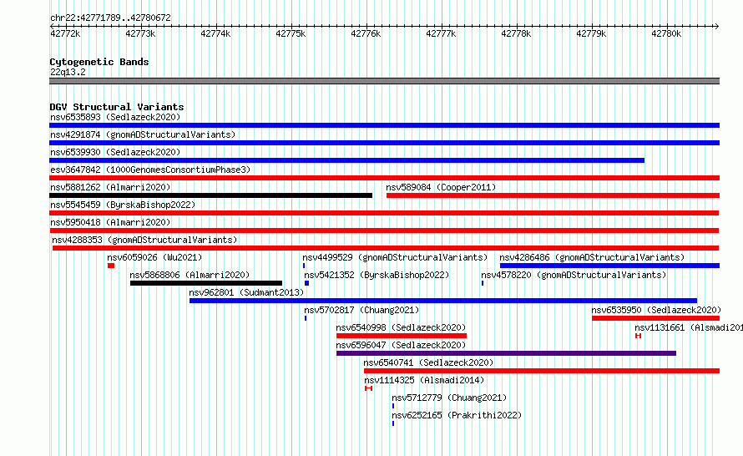Screen dimensions: 743x456
Task: Open nsv5421352 (ByrskaBishop2022) label
Action: tap(377, 275)
